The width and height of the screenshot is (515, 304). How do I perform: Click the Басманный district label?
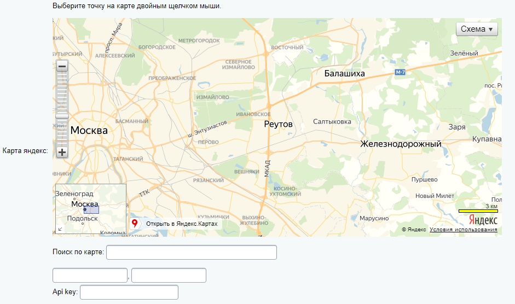(132, 121)
